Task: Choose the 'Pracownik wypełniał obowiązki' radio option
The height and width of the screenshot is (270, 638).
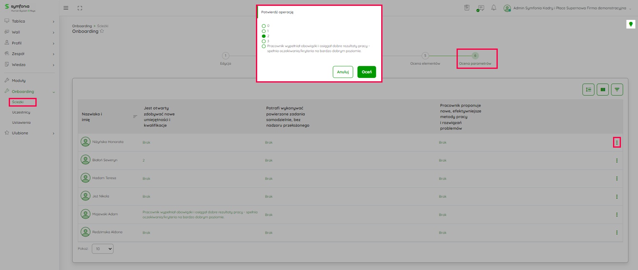Action: [x=264, y=46]
